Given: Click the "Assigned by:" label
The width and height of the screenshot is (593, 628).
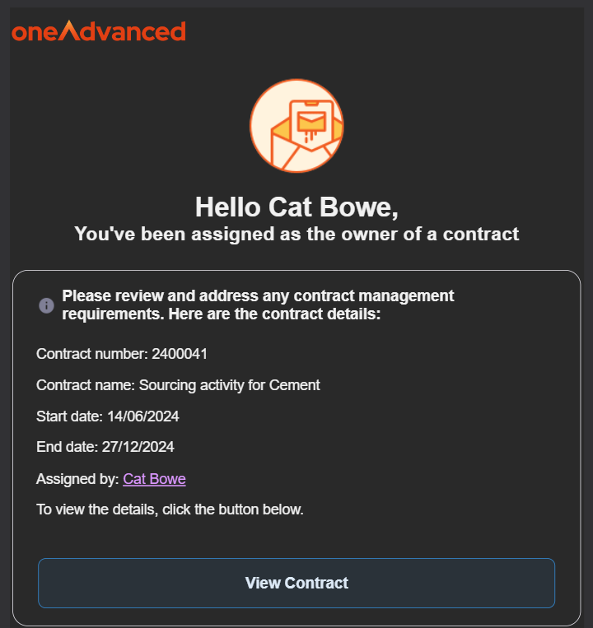Looking at the screenshot, I should [x=77, y=478].
